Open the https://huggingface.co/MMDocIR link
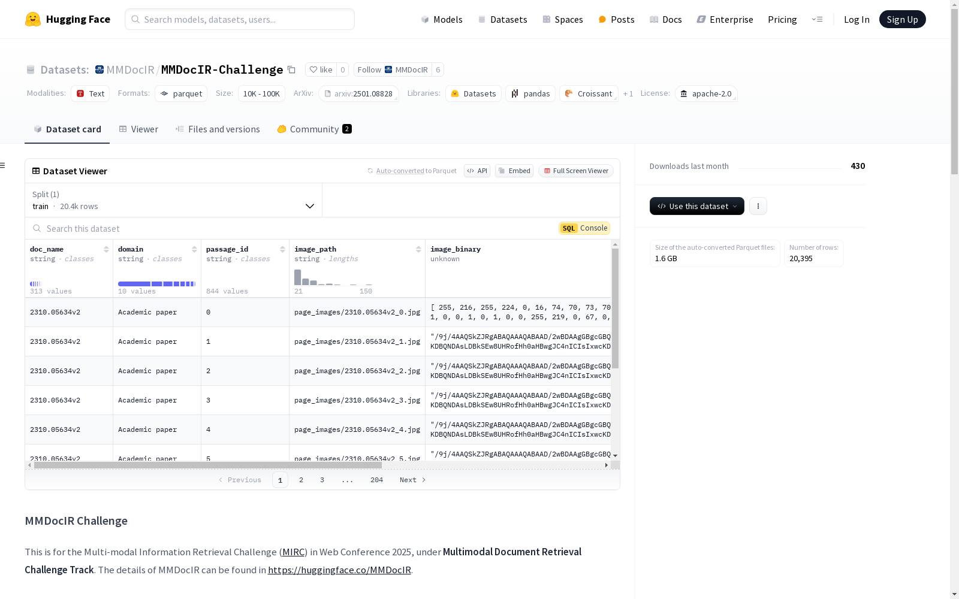 [339, 570]
